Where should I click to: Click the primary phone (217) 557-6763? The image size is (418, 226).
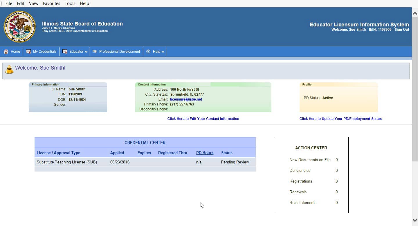(x=182, y=104)
